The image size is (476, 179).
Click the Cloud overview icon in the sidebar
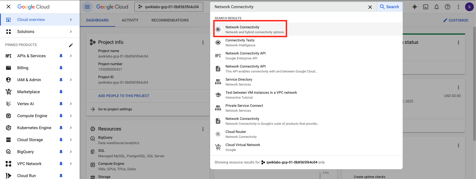(x=8, y=20)
